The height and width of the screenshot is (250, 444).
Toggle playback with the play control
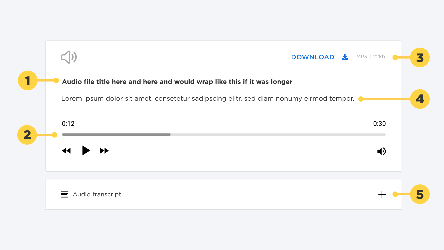[86, 150]
